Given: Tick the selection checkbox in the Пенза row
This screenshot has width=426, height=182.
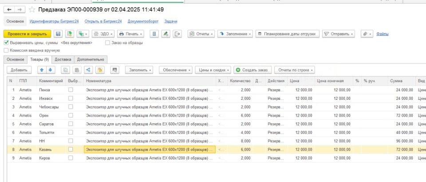Looking at the screenshot, I should [71, 90].
